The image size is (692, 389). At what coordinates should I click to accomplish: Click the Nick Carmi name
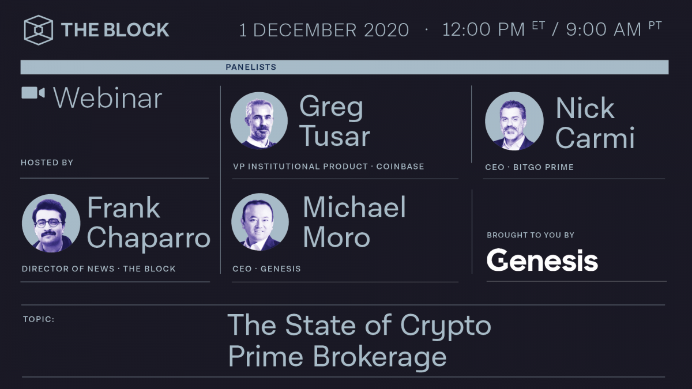pyautogui.click(x=595, y=123)
